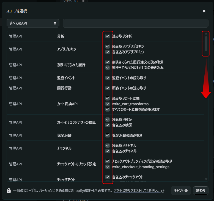This screenshot has height=201, width=214.
Task: Click the lock icon in footer note
Action: pos(9,191)
